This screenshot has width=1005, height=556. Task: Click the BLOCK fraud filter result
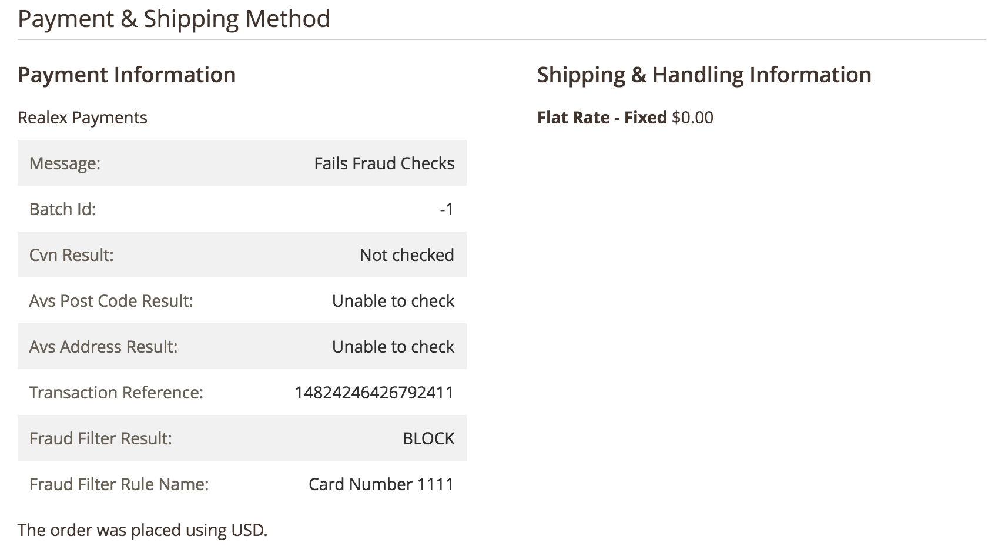[x=428, y=438]
